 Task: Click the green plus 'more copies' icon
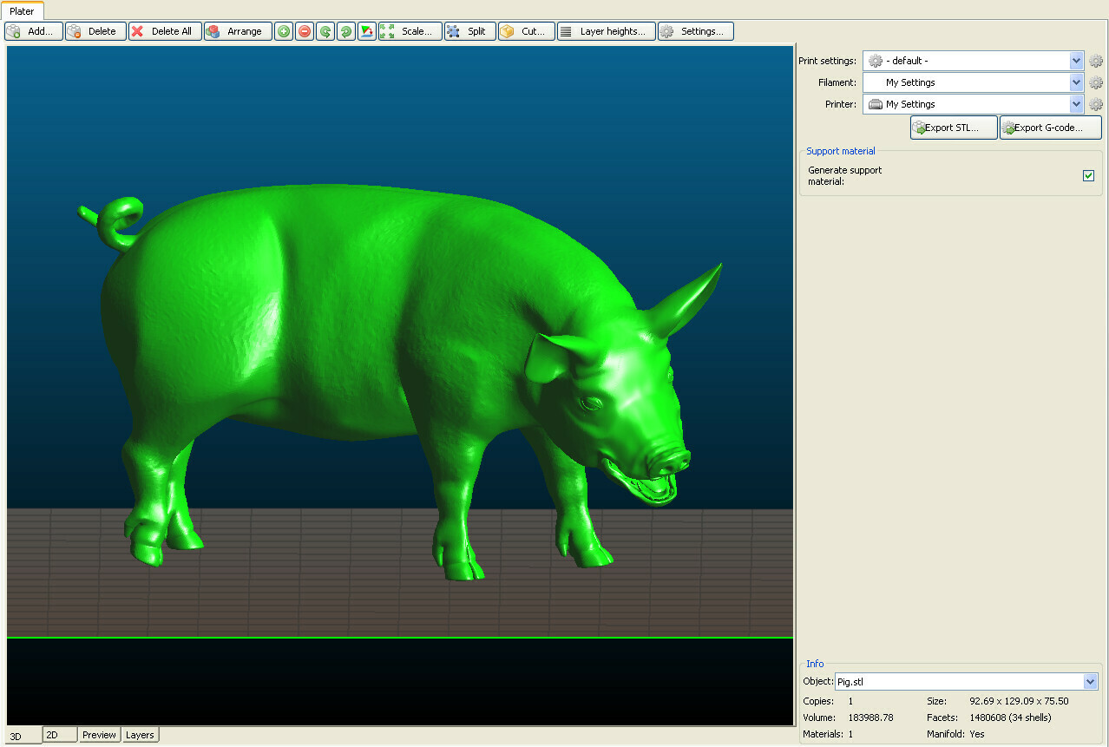284,31
